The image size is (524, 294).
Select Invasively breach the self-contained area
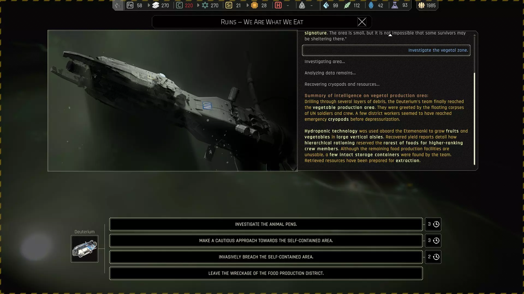pos(266,257)
